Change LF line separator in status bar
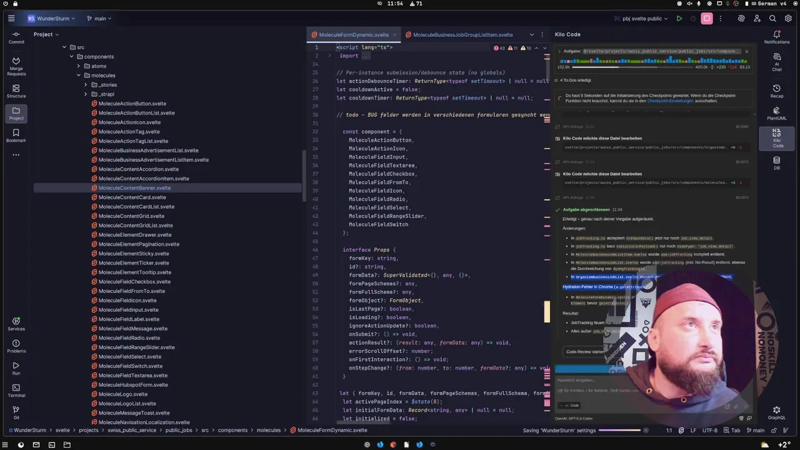800x450 pixels. point(693,431)
